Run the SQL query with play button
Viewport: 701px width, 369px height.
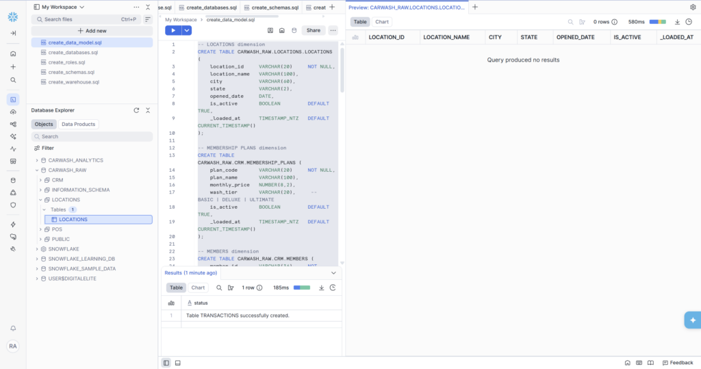tap(173, 30)
